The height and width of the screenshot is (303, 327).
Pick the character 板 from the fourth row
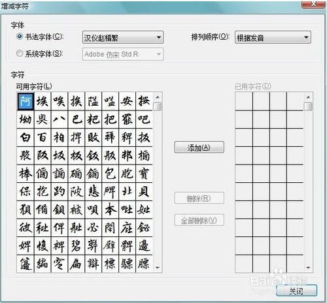(x=77, y=155)
